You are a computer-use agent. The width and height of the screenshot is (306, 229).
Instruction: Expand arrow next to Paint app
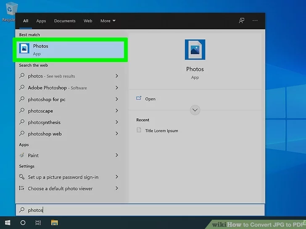[117, 155]
